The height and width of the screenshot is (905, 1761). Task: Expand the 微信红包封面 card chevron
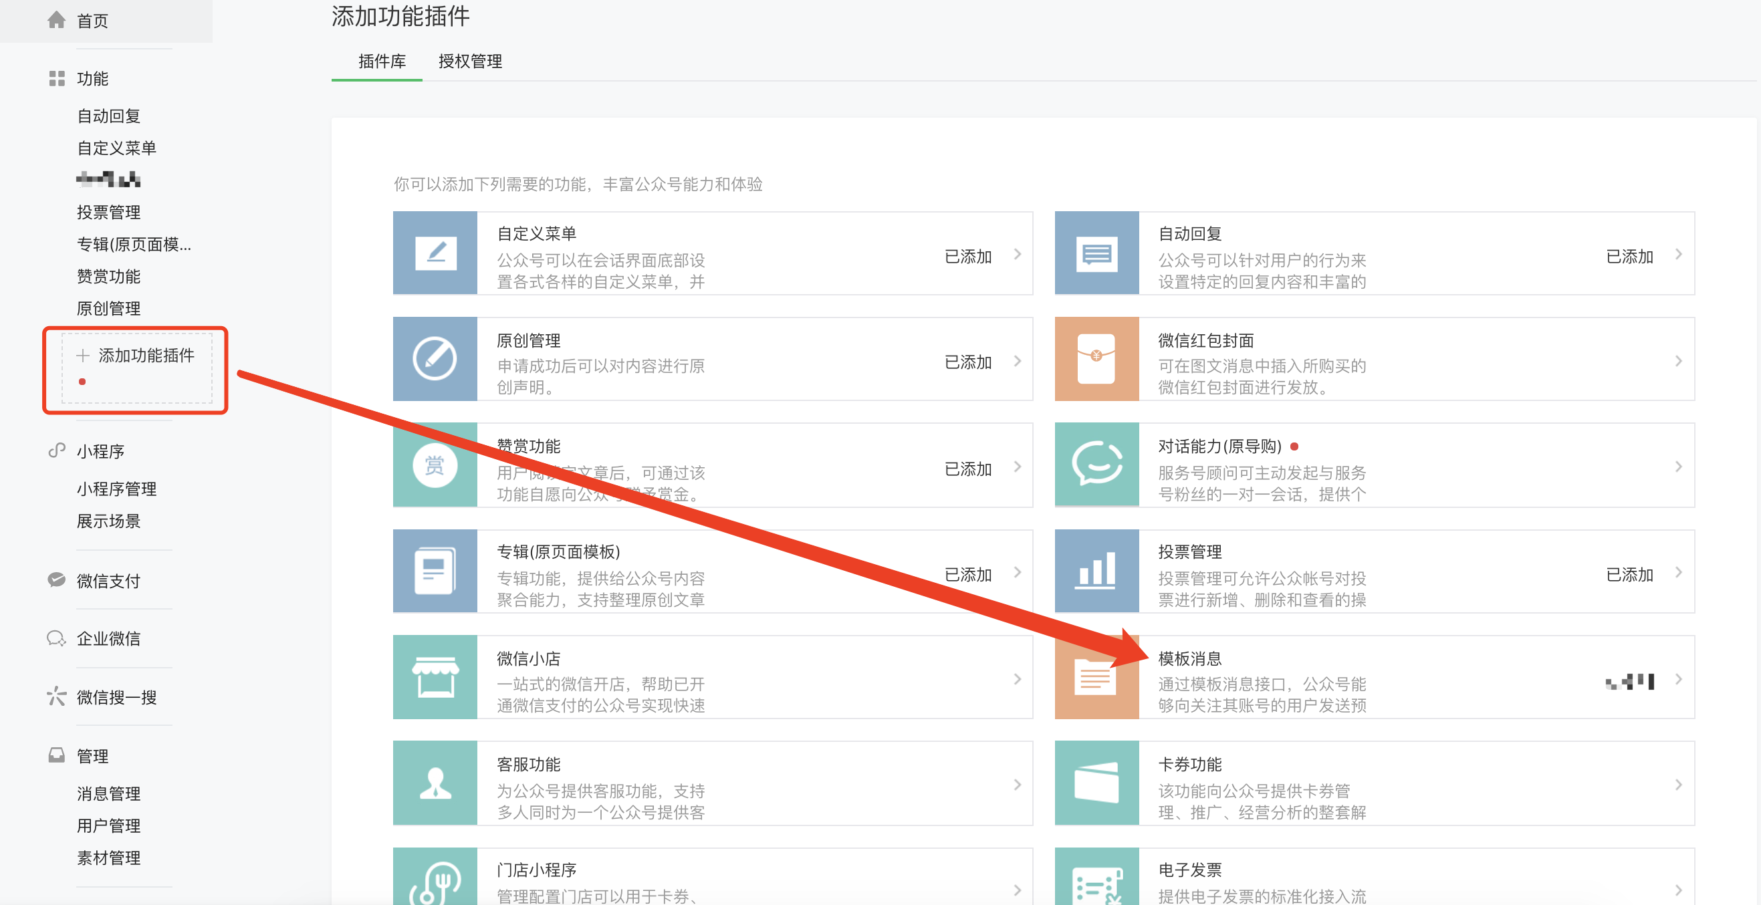(x=1678, y=360)
